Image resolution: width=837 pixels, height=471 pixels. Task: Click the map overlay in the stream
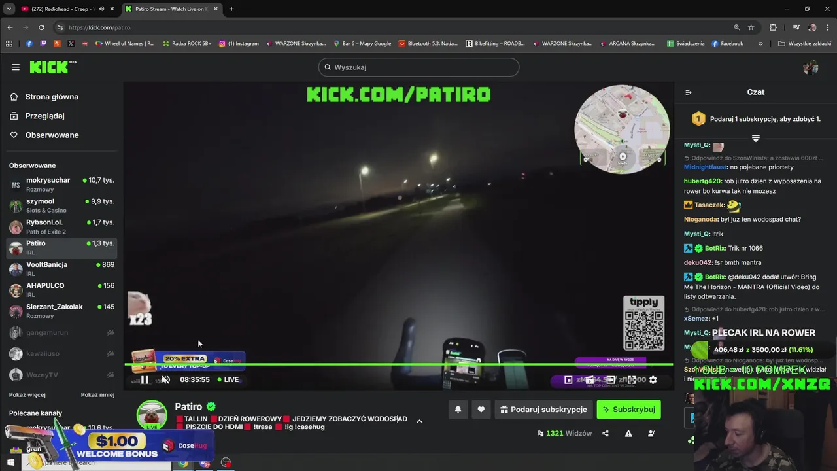coord(622,129)
